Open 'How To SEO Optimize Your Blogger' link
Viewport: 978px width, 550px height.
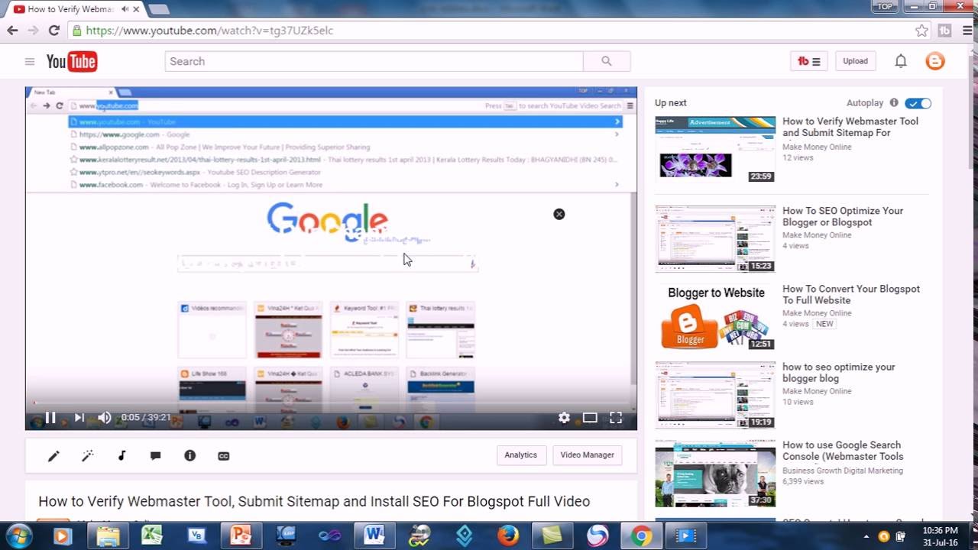(843, 217)
